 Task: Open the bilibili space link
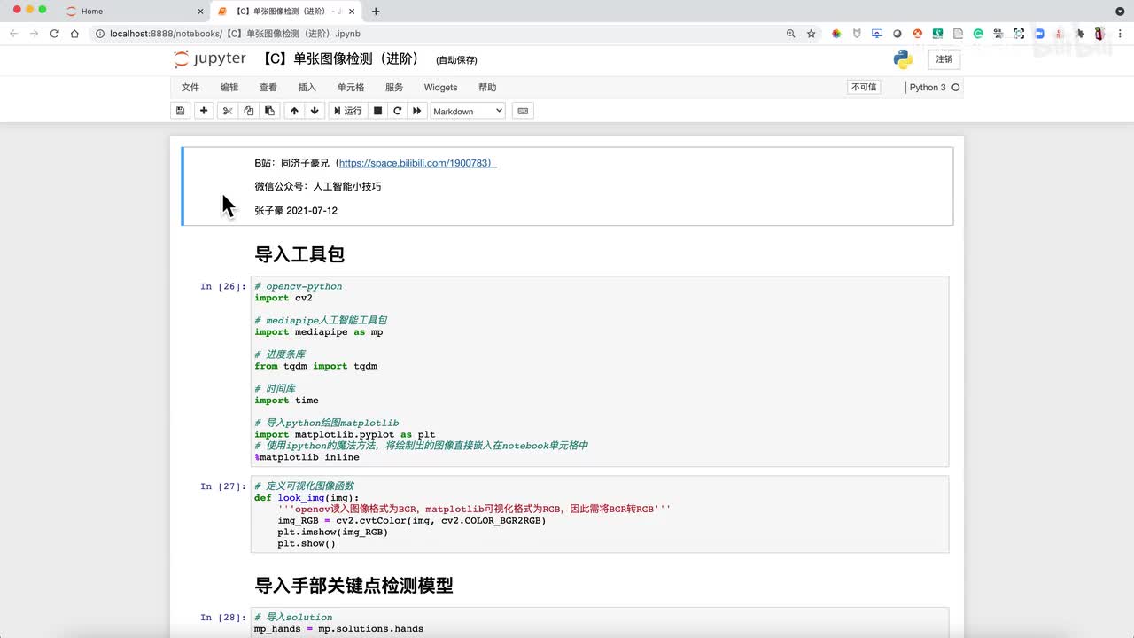(x=417, y=163)
